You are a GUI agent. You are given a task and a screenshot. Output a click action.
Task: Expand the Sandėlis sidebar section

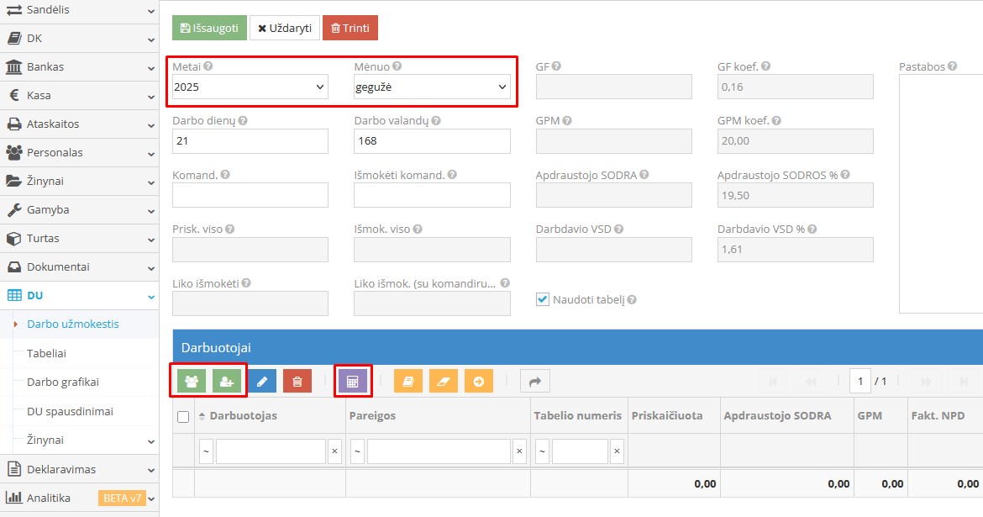pyautogui.click(x=79, y=10)
